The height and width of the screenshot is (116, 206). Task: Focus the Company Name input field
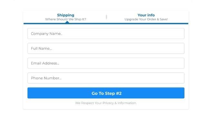pos(106,34)
